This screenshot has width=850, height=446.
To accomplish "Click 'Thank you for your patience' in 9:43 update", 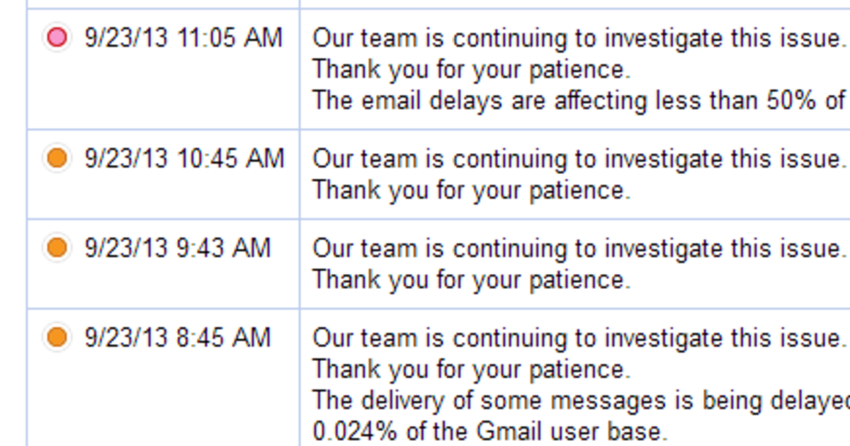I will pyautogui.click(x=471, y=280).
